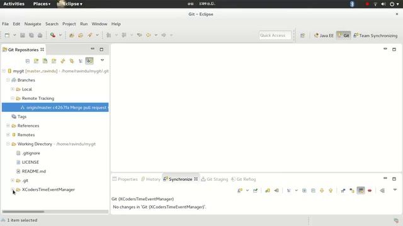403x226 pixels.
Task: Click the Open Task toolbar icon
Action: pos(81,35)
